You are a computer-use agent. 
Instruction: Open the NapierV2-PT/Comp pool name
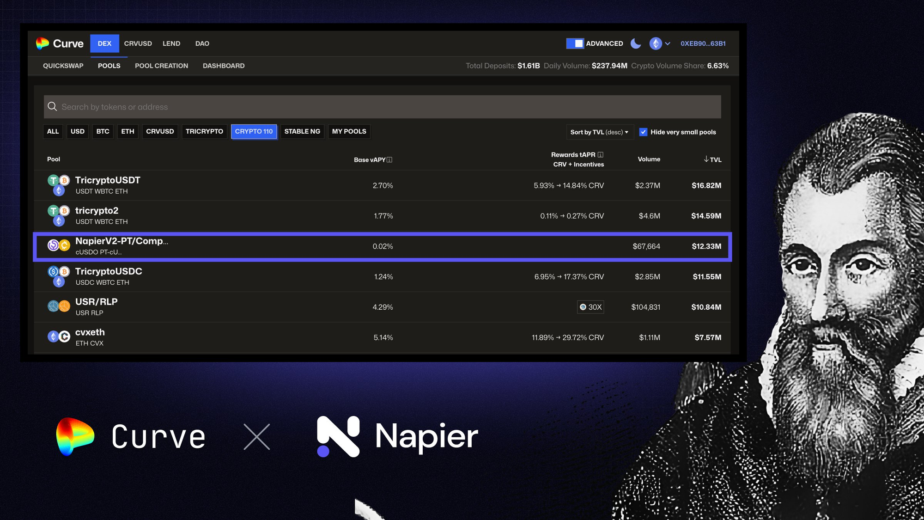click(122, 241)
